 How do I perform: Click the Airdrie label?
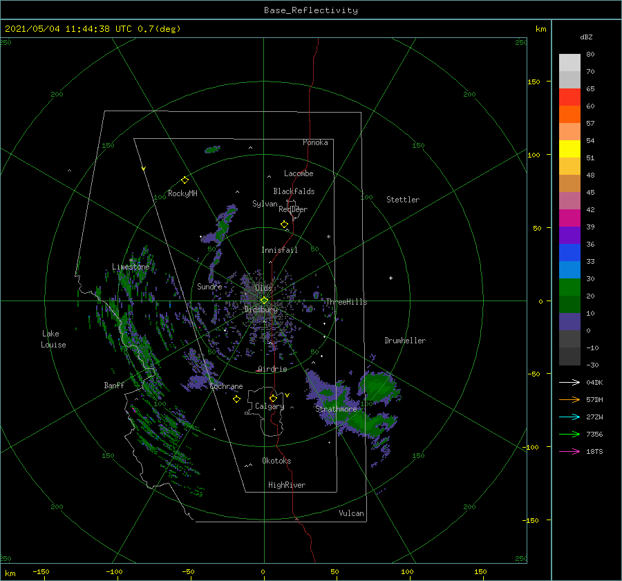pos(272,369)
